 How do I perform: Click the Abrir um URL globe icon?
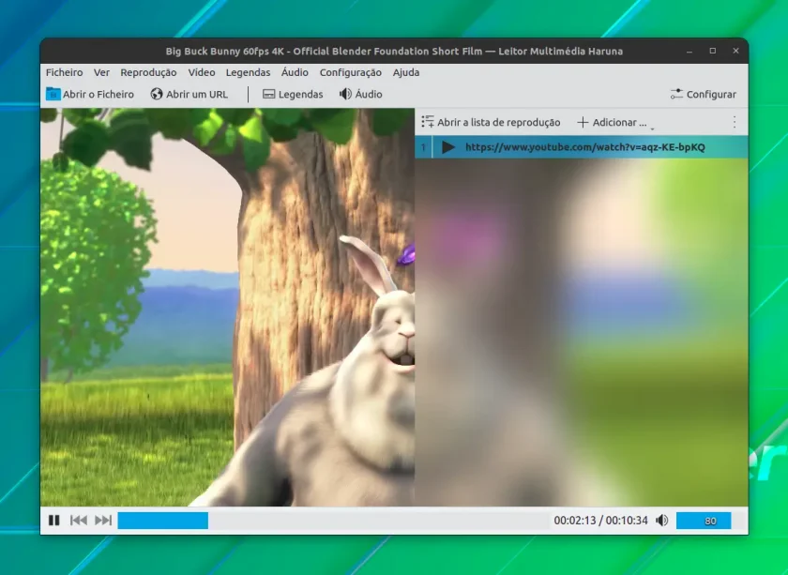tap(157, 94)
